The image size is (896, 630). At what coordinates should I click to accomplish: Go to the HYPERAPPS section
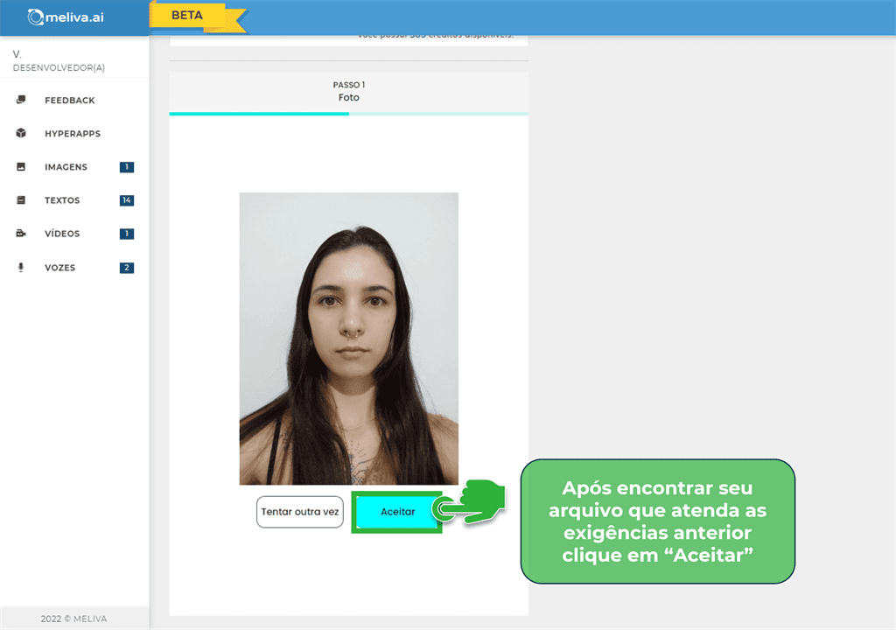[73, 133]
